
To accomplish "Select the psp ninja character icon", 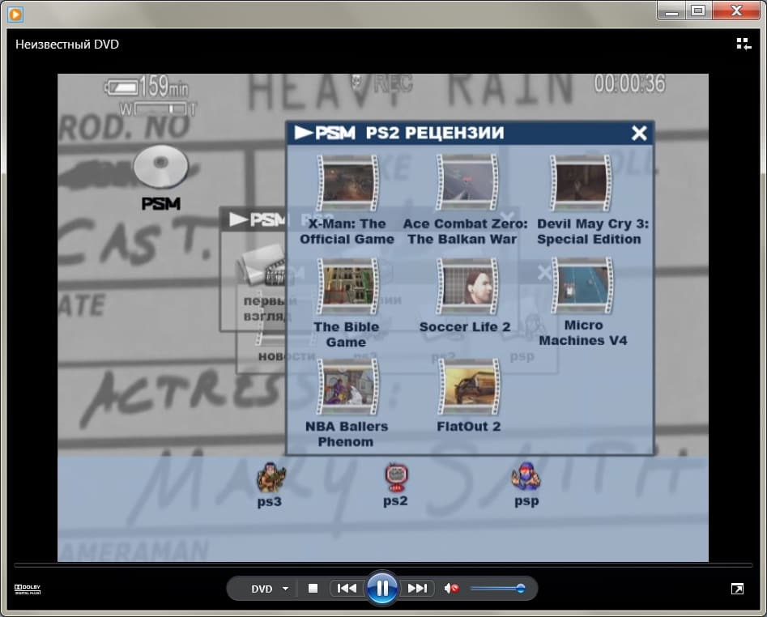I will tap(526, 476).
